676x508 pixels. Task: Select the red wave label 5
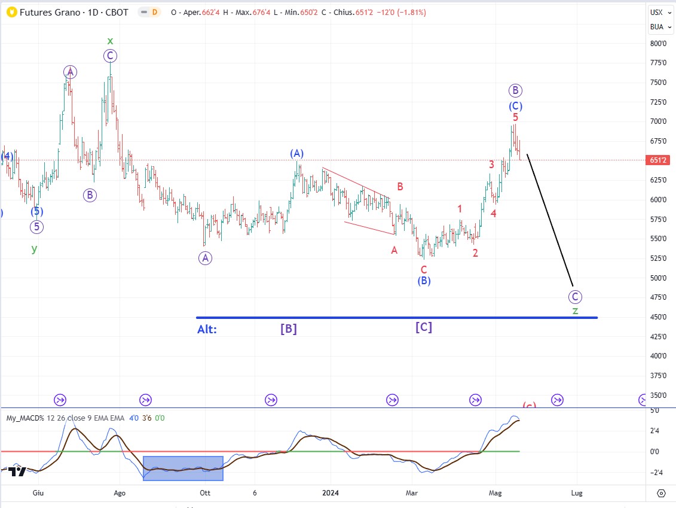(x=515, y=117)
